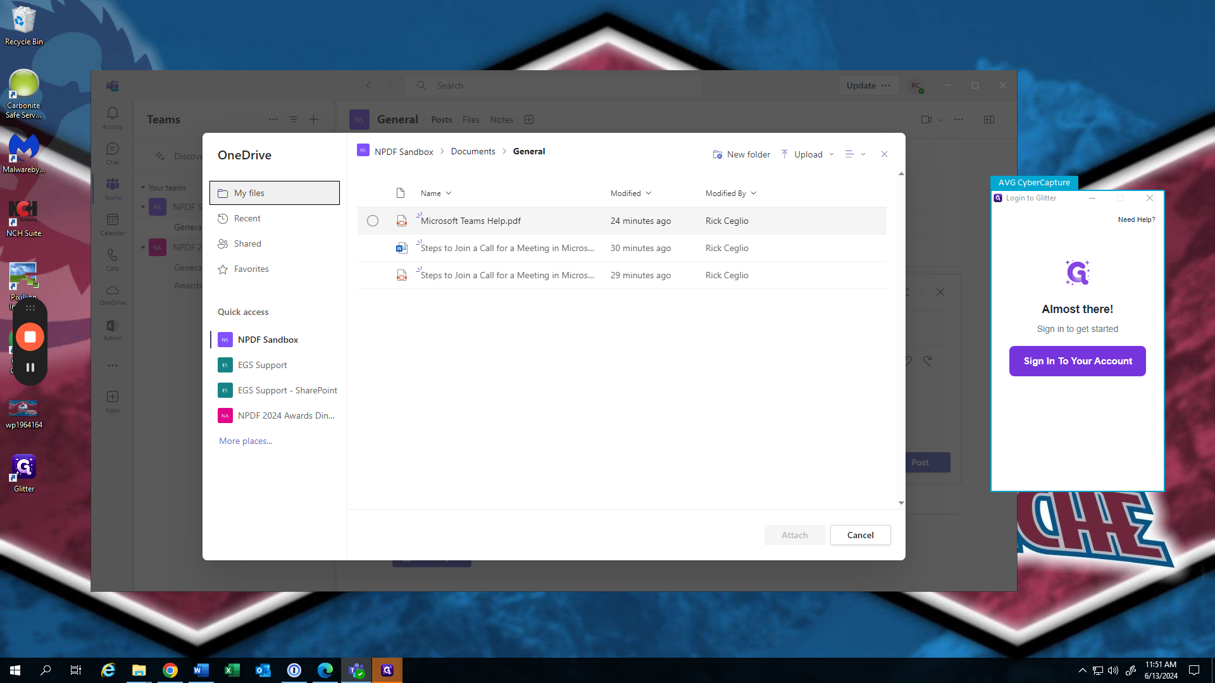
Task: Open the Calls icon in Teams rail
Action: click(113, 259)
